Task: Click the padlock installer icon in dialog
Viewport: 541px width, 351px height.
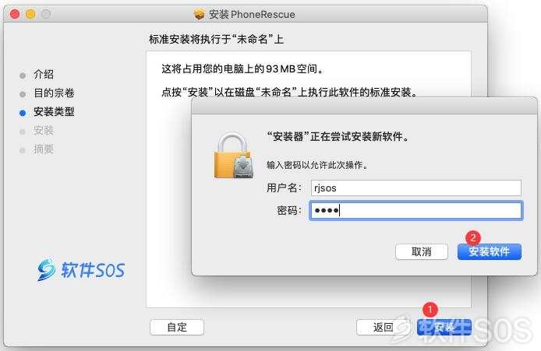Action: click(234, 156)
